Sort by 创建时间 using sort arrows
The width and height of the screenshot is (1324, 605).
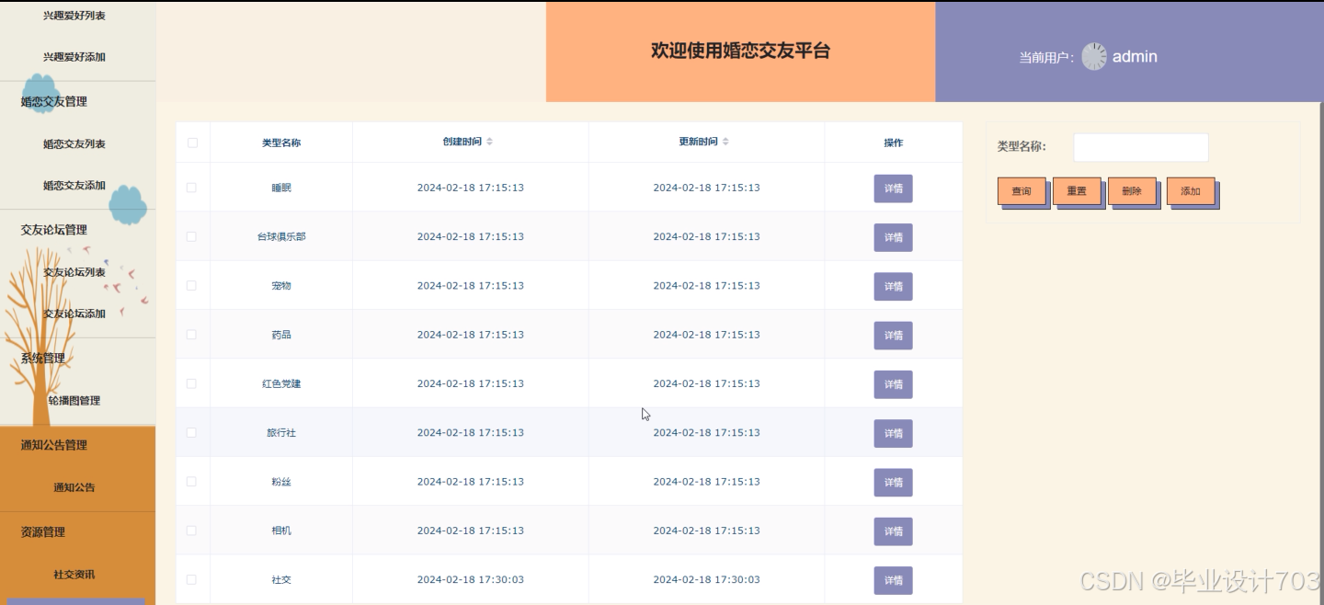point(490,142)
